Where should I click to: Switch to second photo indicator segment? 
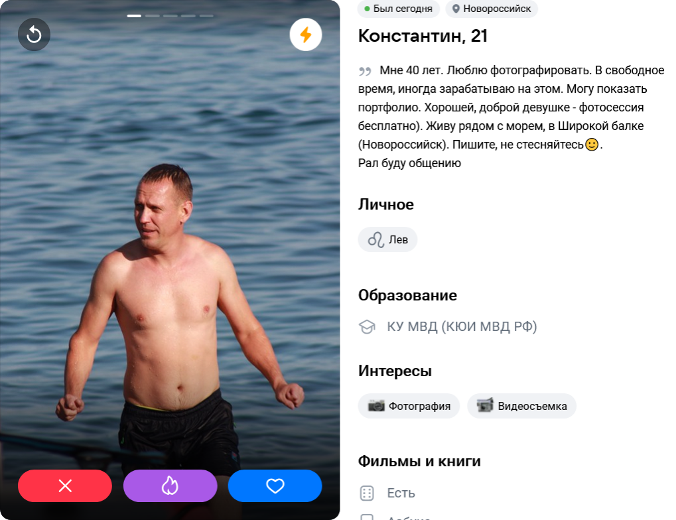point(152,16)
